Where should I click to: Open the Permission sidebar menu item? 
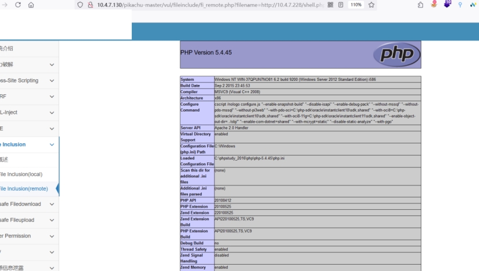click(x=16, y=236)
